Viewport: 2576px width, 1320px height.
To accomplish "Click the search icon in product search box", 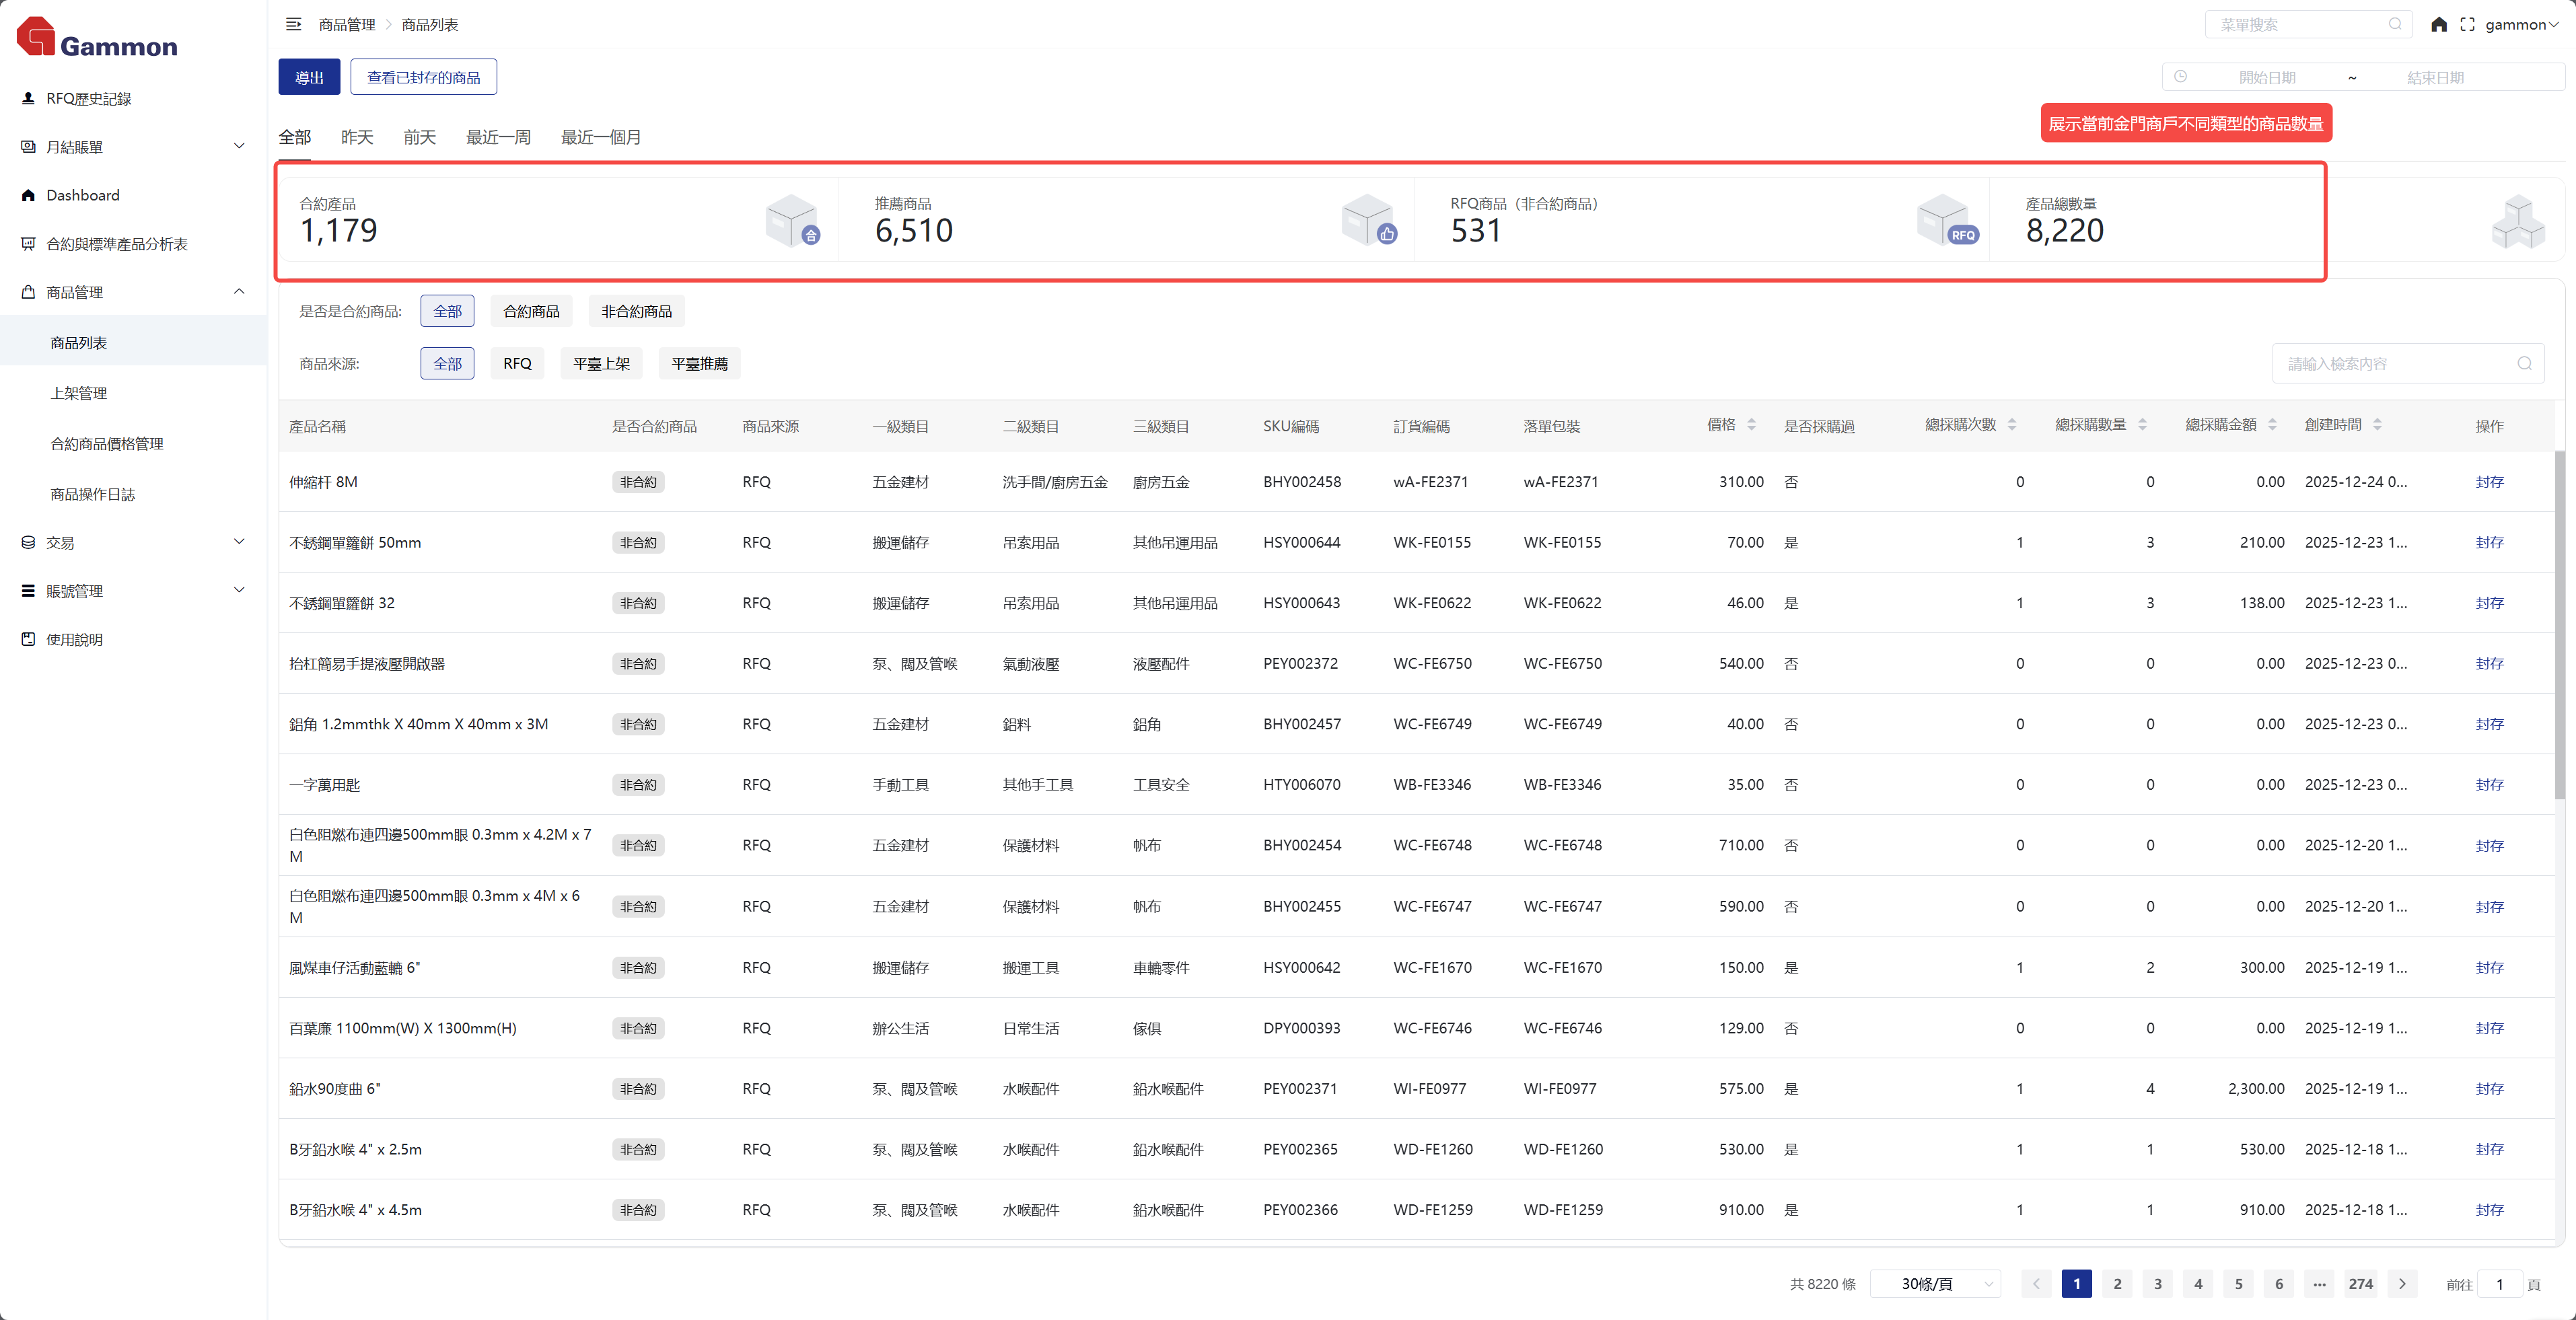I will pos(2524,363).
